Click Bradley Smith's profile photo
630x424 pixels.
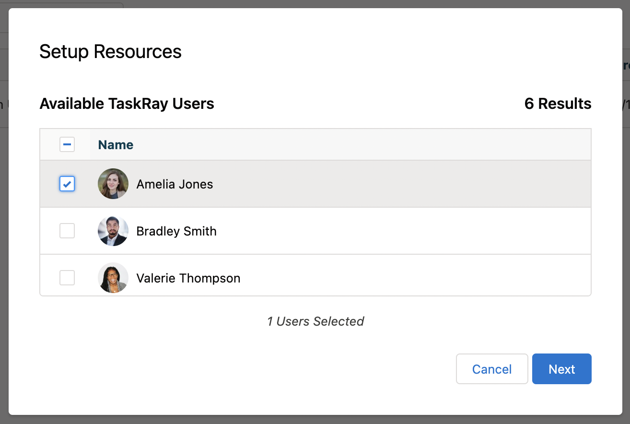(x=113, y=231)
